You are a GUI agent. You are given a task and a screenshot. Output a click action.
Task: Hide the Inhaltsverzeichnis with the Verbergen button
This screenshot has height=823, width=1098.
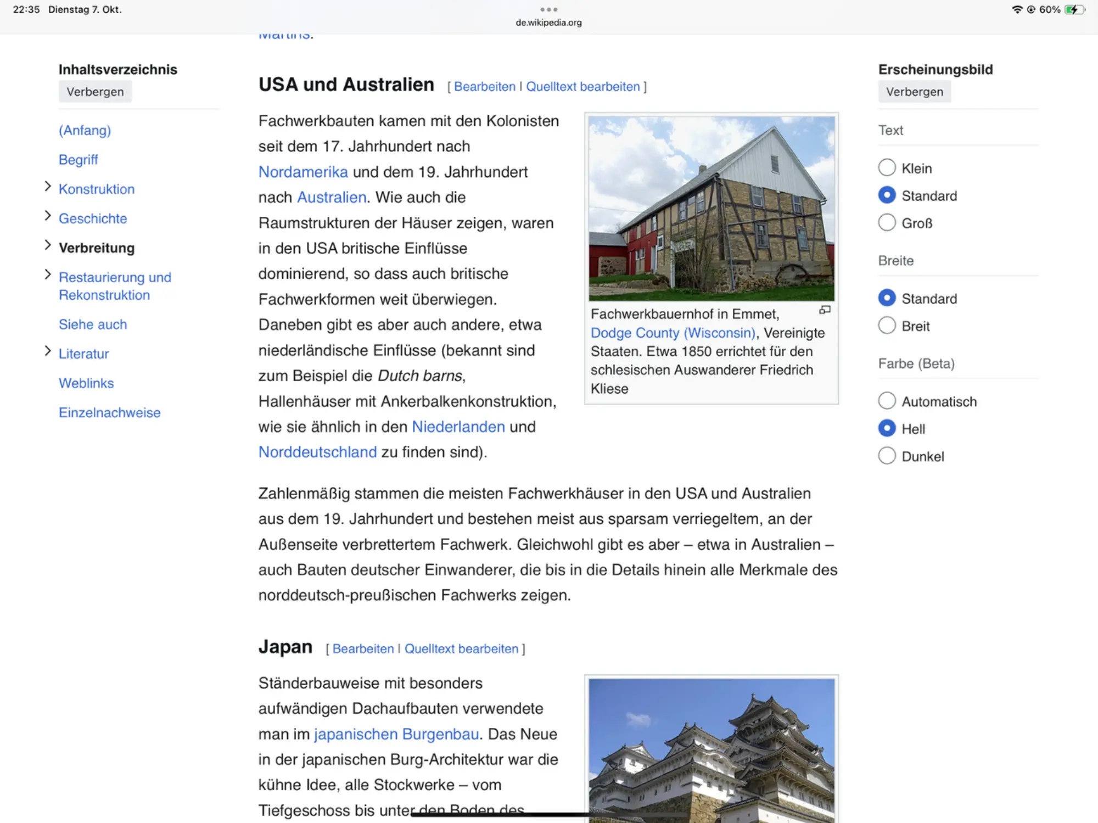[x=95, y=92]
